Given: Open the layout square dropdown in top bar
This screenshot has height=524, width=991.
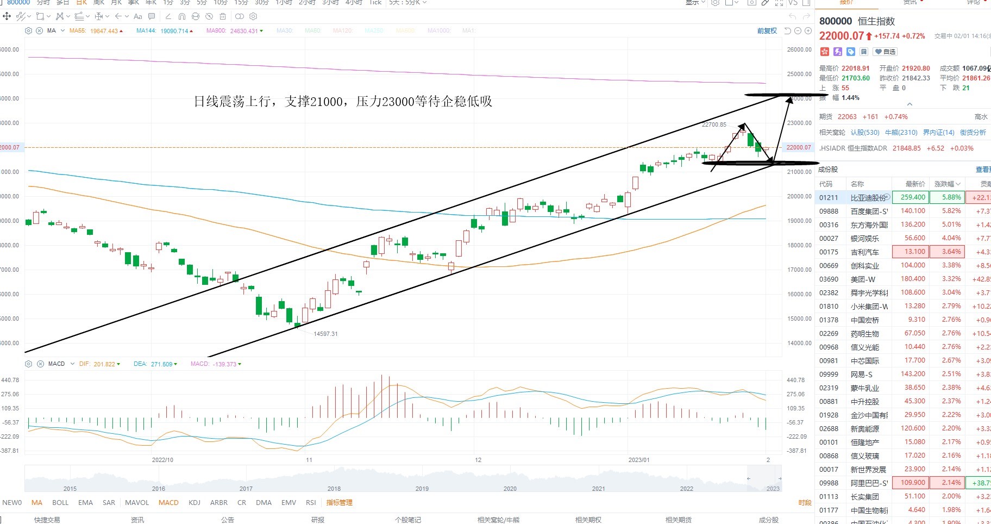Looking at the screenshot, I should 732,2.
